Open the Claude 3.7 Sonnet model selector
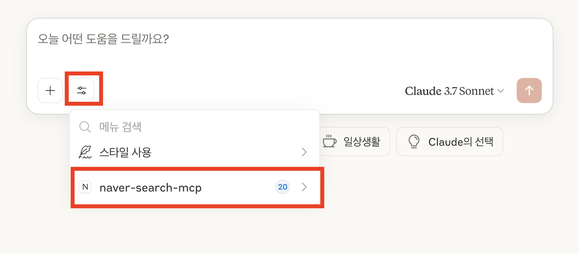The width and height of the screenshot is (579, 254). click(455, 91)
